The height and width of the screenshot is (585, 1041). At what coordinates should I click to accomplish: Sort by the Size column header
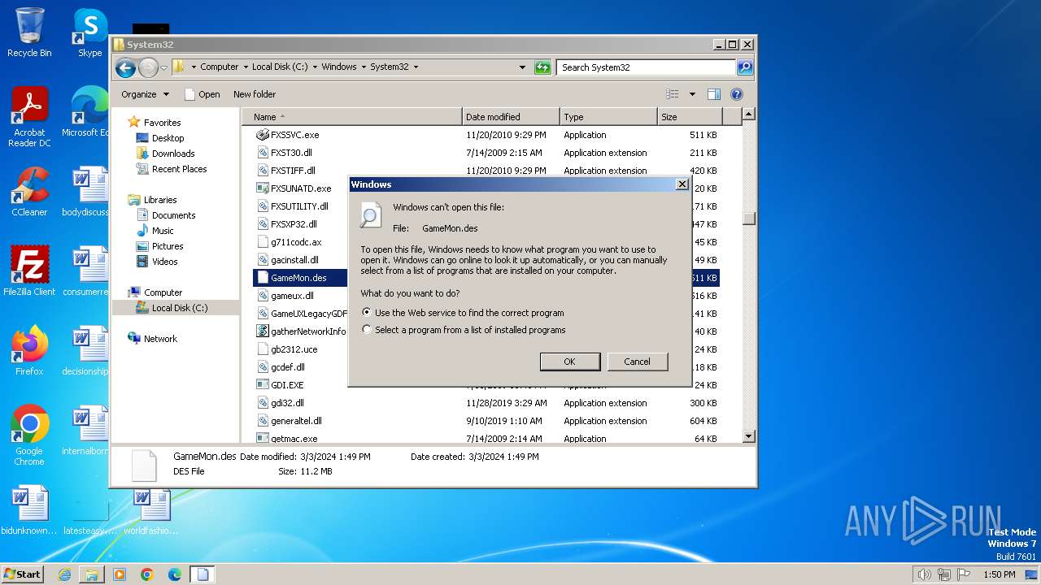click(x=690, y=117)
